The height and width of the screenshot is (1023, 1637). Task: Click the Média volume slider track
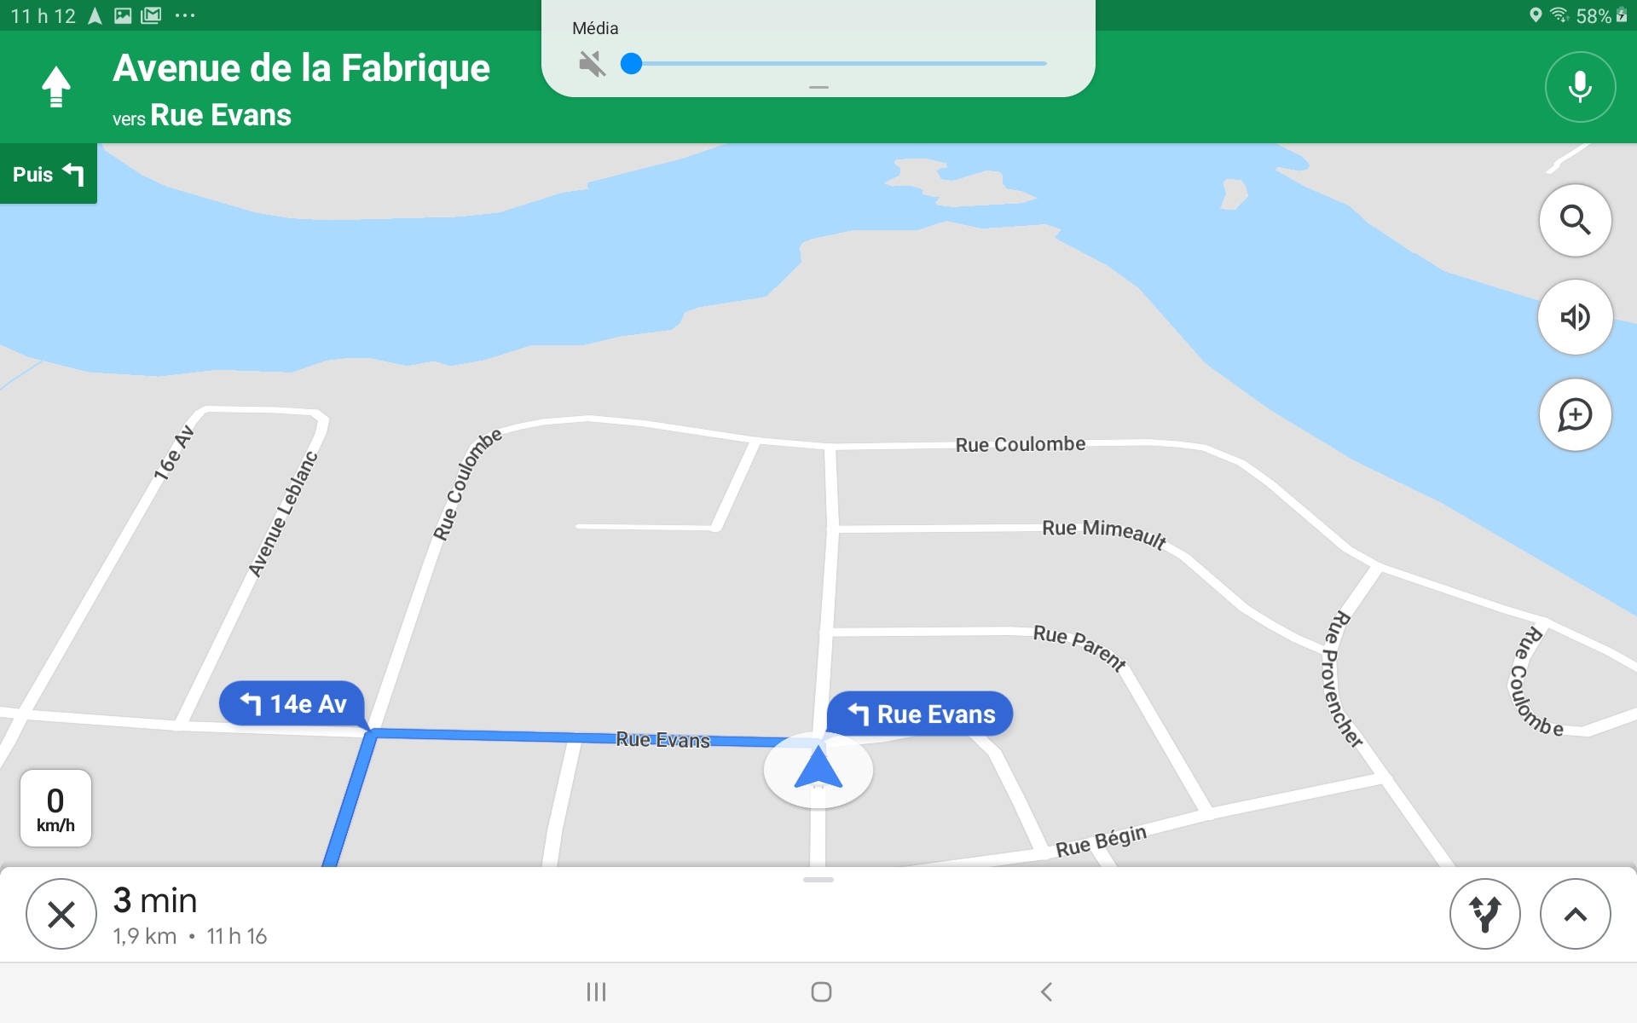838,63
